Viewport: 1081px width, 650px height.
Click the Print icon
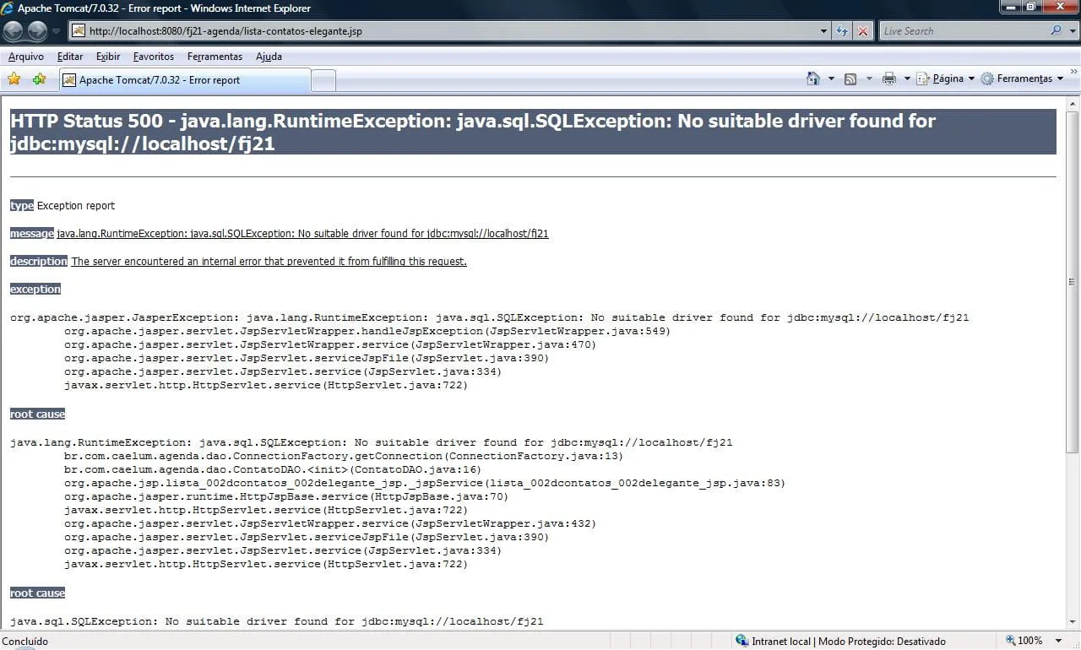pos(888,79)
